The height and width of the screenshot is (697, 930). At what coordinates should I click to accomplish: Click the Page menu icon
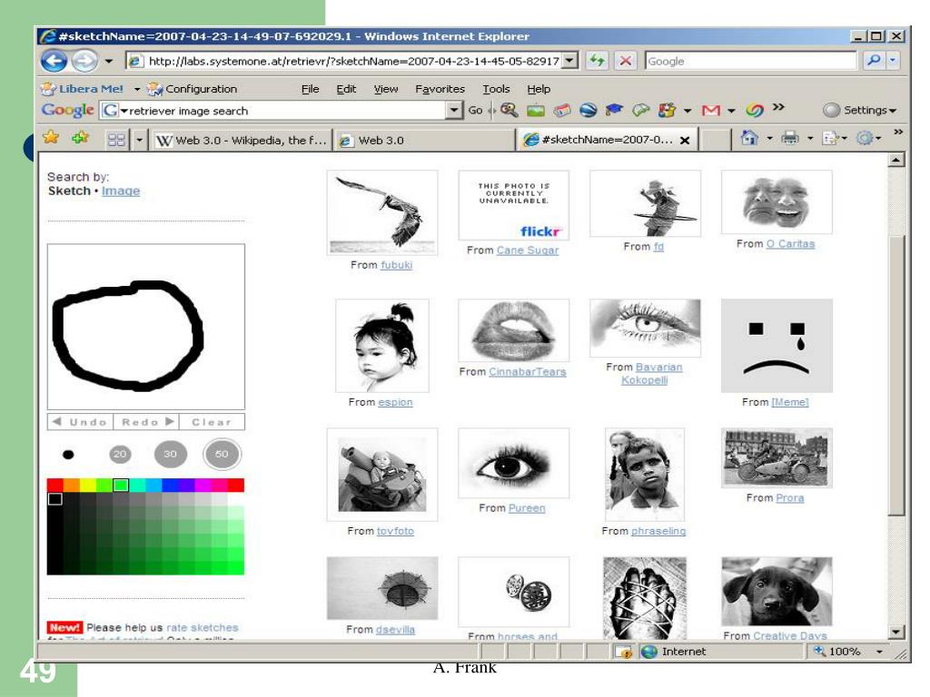pos(829,138)
